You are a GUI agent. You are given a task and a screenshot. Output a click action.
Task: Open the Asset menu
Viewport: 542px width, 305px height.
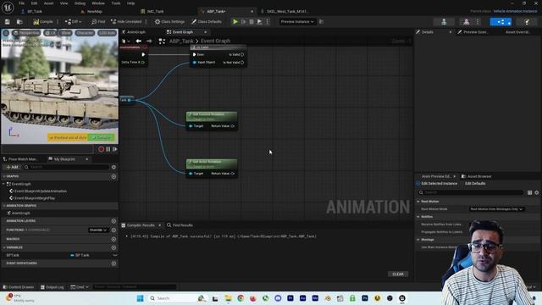pos(48,3)
